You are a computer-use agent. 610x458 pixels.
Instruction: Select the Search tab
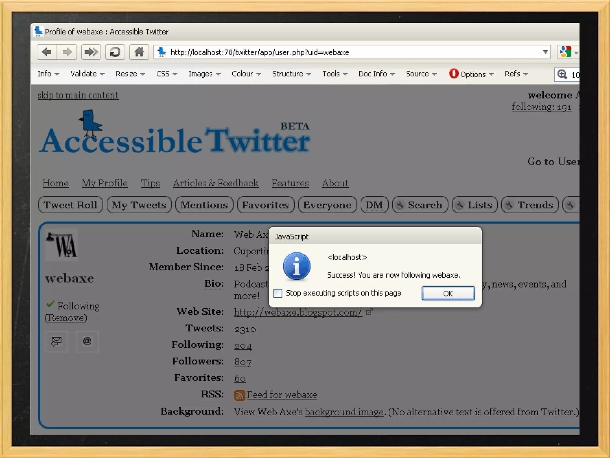pyautogui.click(x=420, y=205)
